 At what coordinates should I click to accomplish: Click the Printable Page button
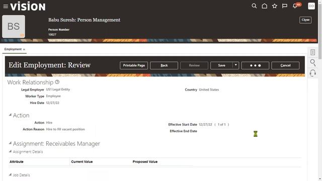pyautogui.click(x=134, y=65)
